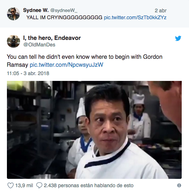Image resolution: width=189 pixels, height=193 pixels.
Task: Play the embedded chef kitchen video
Action: (x=94, y=130)
